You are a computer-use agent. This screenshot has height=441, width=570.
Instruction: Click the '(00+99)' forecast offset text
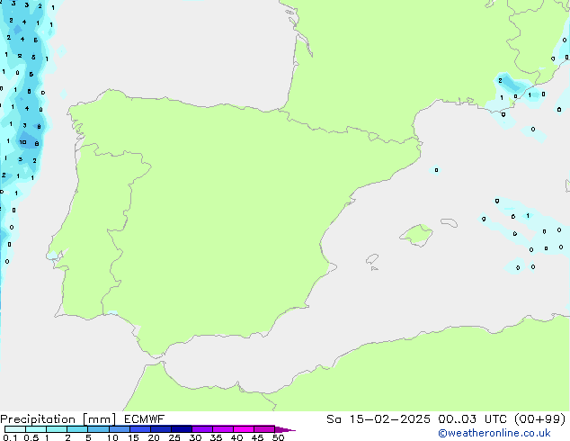540,419
